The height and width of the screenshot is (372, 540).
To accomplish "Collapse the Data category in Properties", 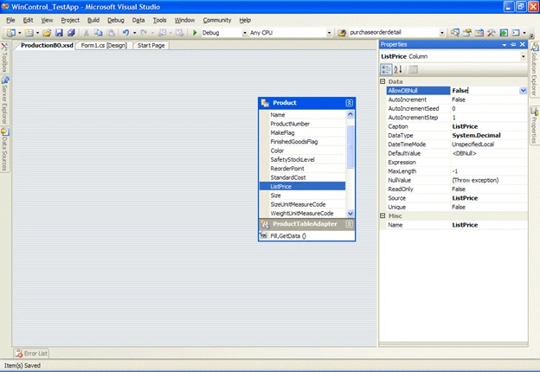I will point(382,81).
